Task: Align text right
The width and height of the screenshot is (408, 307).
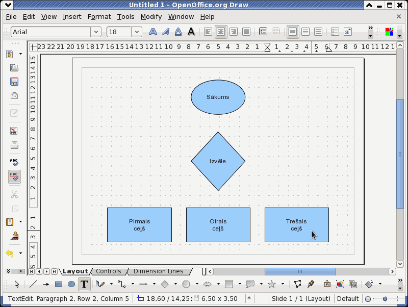Action: point(234,32)
